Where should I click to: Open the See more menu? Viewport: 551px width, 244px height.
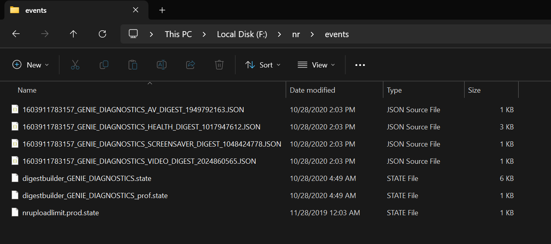(x=359, y=65)
